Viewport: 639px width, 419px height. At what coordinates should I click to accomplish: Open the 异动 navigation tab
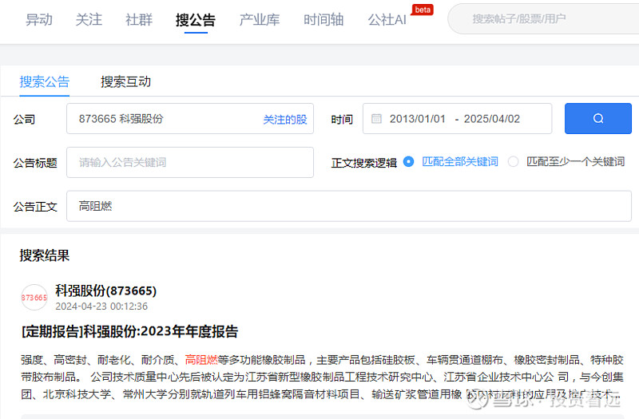pos(38,19)
